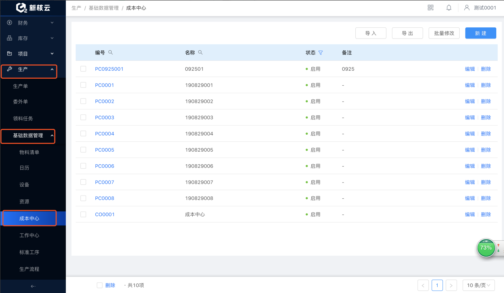Select the checkbox for CO0001
The image size is (504, 293).
(83, 214)
